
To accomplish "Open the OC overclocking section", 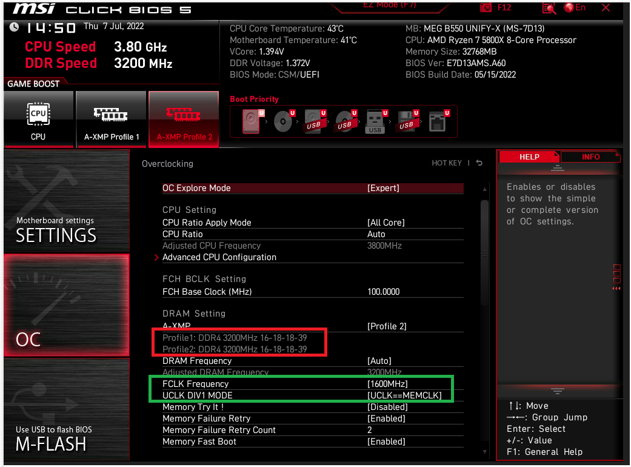I will (67, 305).
